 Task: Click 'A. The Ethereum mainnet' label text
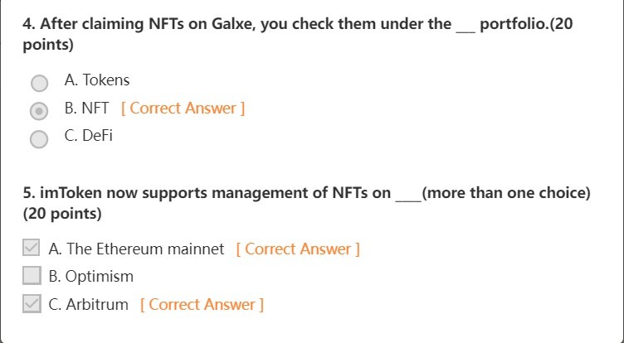coord(137,249)
